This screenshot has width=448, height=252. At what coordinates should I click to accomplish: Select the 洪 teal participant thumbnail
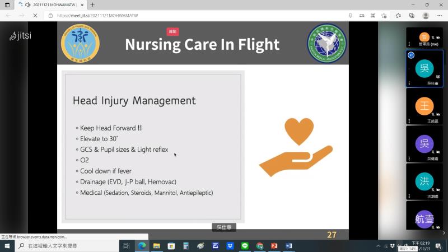click(424, 181)
